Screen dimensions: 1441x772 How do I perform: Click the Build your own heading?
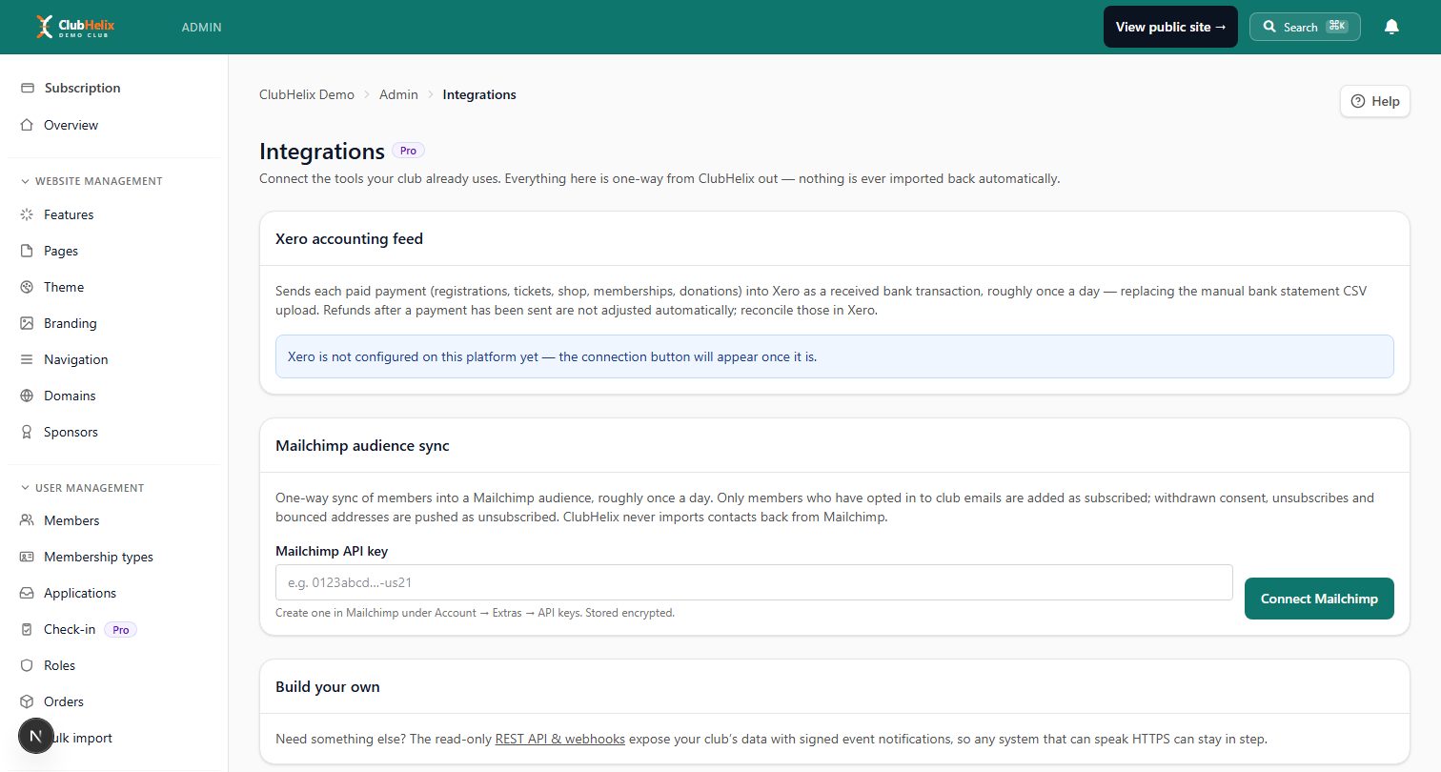coord(328,686)
